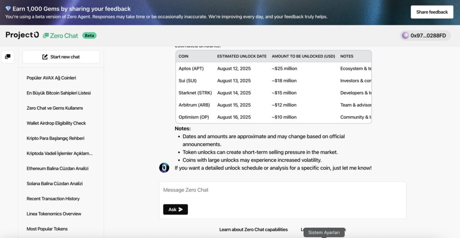Click the Notes: heading below the table
Screen dimensions: 460x238
tap(182, 129)
